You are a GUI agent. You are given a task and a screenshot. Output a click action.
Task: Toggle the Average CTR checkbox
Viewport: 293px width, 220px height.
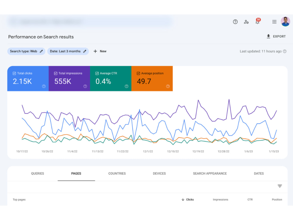(x=97, y=73)
